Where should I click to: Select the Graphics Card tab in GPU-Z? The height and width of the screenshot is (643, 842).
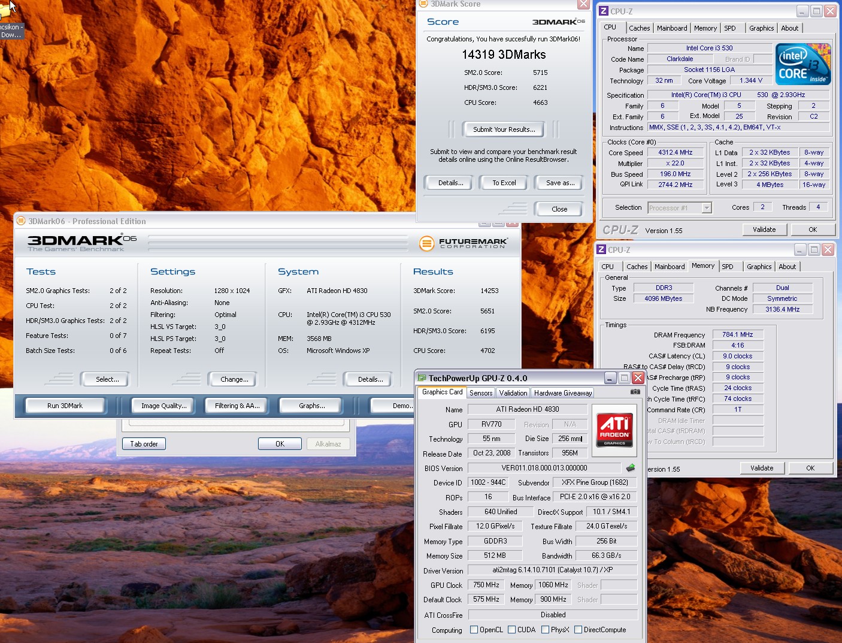click(442, 392)
